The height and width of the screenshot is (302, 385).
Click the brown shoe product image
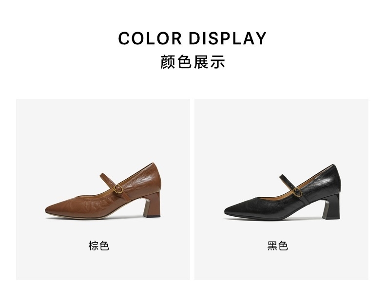(103, 191)
